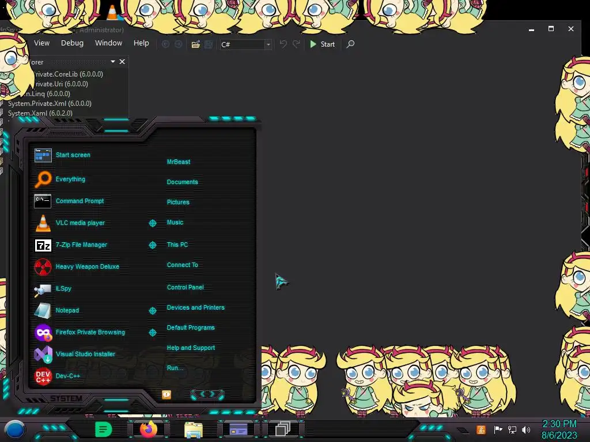Screen dimensions: 590x442
Task: Click the stacked windows taskbar icon
Action: [x=282, y=429]
